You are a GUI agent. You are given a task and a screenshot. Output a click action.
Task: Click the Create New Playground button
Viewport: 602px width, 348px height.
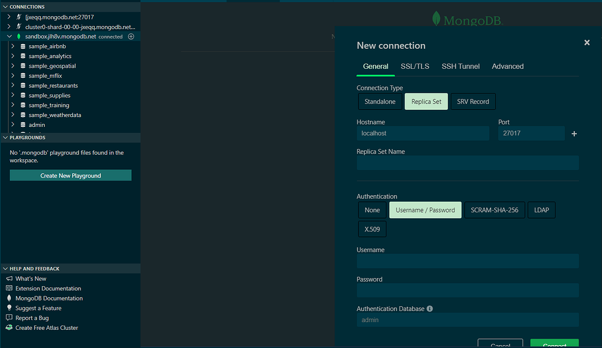[x=70, y=175]
